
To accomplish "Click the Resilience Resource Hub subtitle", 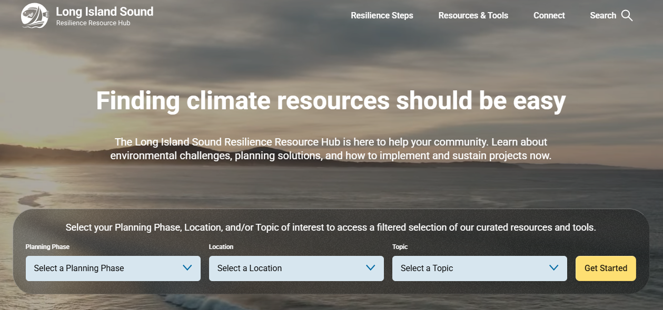I will coord(93,23).
